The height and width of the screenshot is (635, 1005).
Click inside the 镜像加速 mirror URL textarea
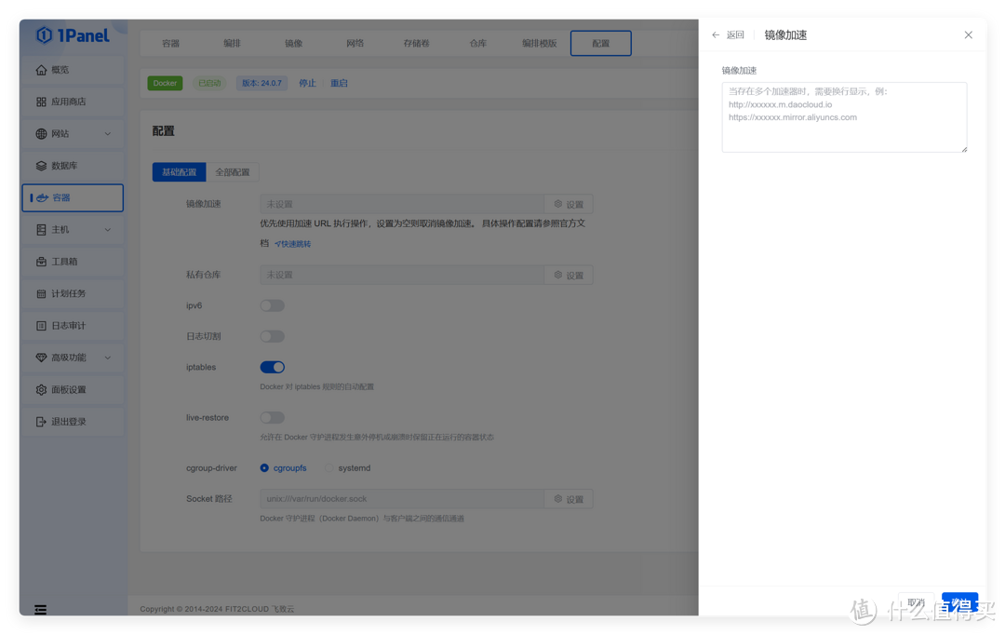(x=843, y=116)
